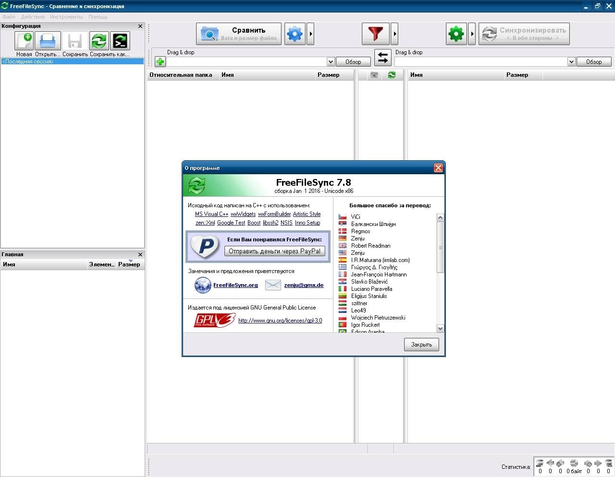Open the gnu.org gpl-3.0 license link
This screenshot has width=615, height=477.
click(x=280, y=321)
